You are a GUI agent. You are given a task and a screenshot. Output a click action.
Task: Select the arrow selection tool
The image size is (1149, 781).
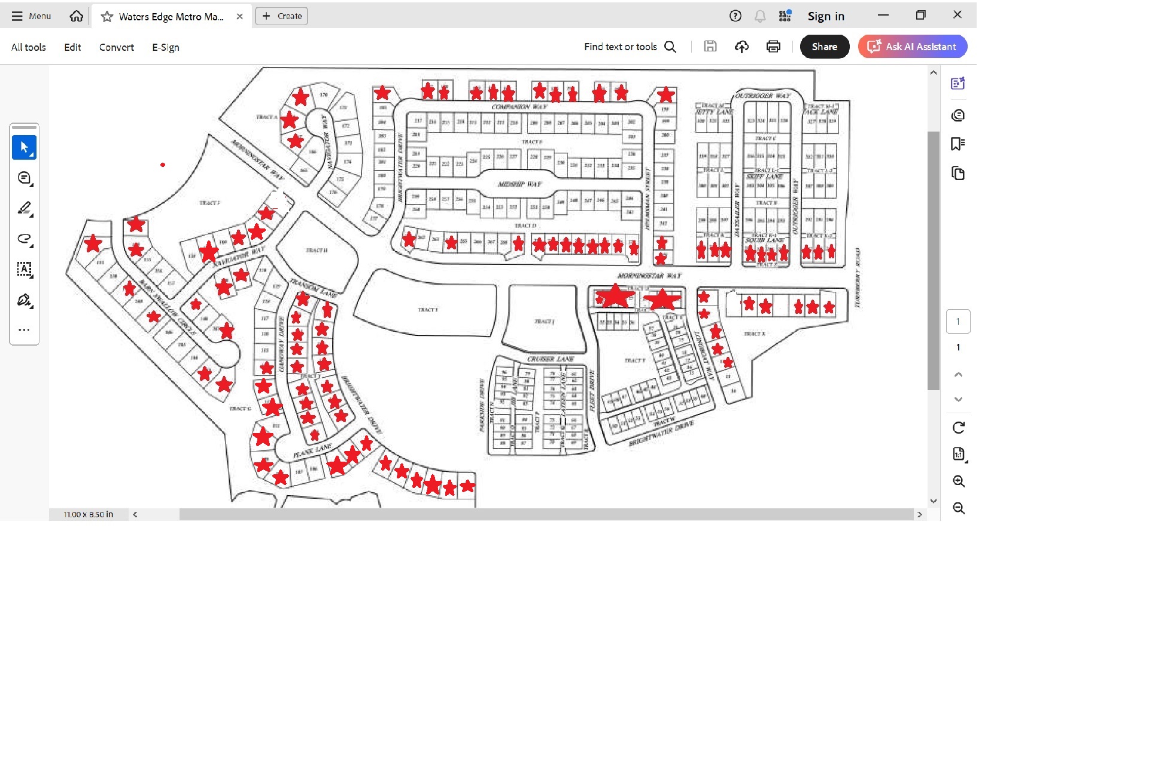click(x=24, y=147)
